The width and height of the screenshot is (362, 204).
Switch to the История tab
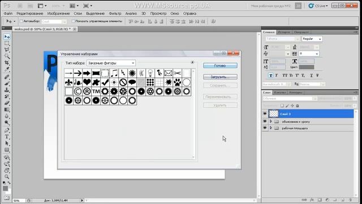[284, 32]
